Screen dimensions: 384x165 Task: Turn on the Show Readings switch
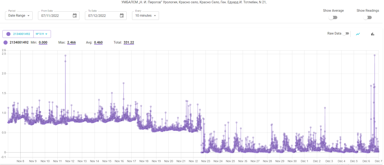(x=367, y=17)
